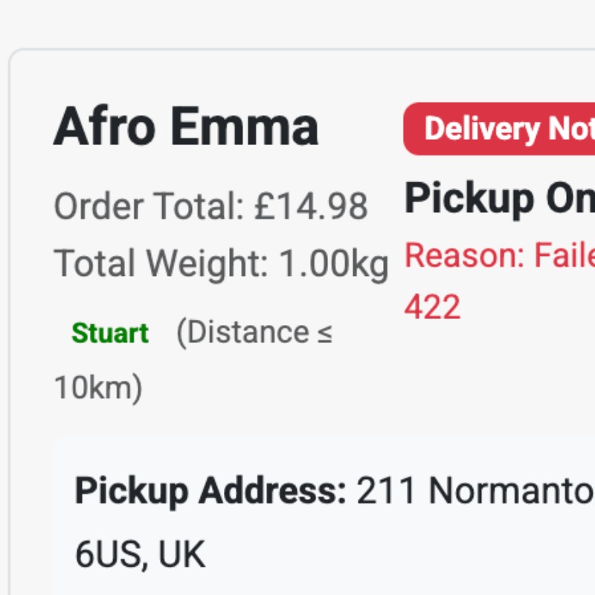Select the 211 Normanto street address text

[x=476, y=491]
